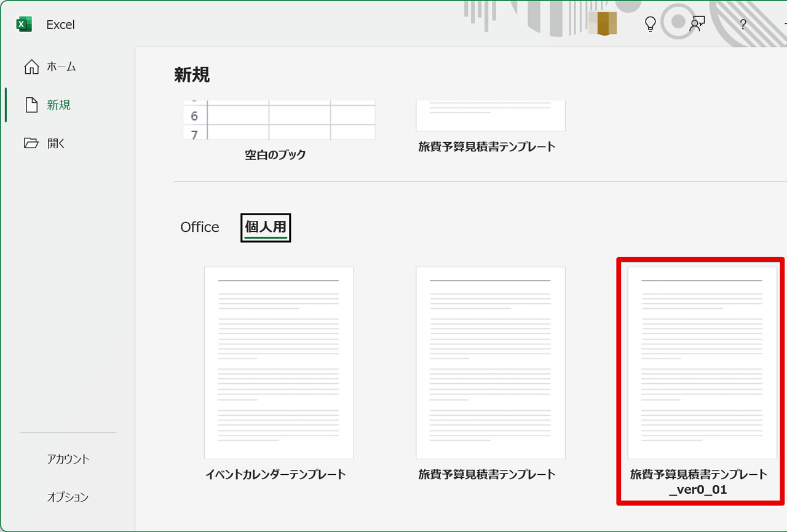Click the green Excel logo icon
Screen dimensions: 787x532
[x=24, y=25]
